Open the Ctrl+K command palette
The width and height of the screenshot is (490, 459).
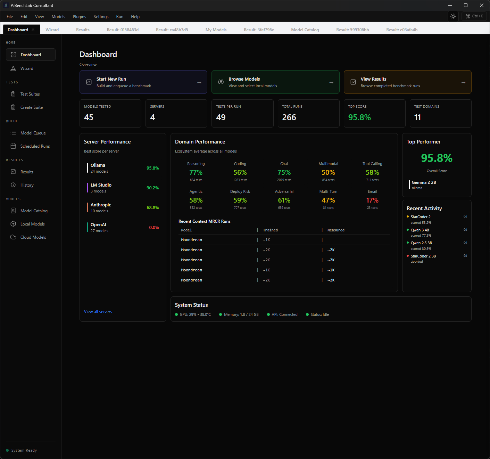[x=474, y=16]
